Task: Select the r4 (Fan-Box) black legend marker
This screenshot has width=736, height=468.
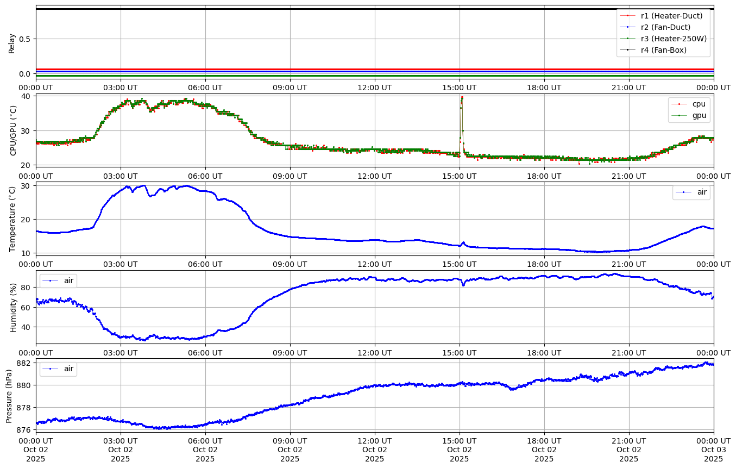Action: 627,50
